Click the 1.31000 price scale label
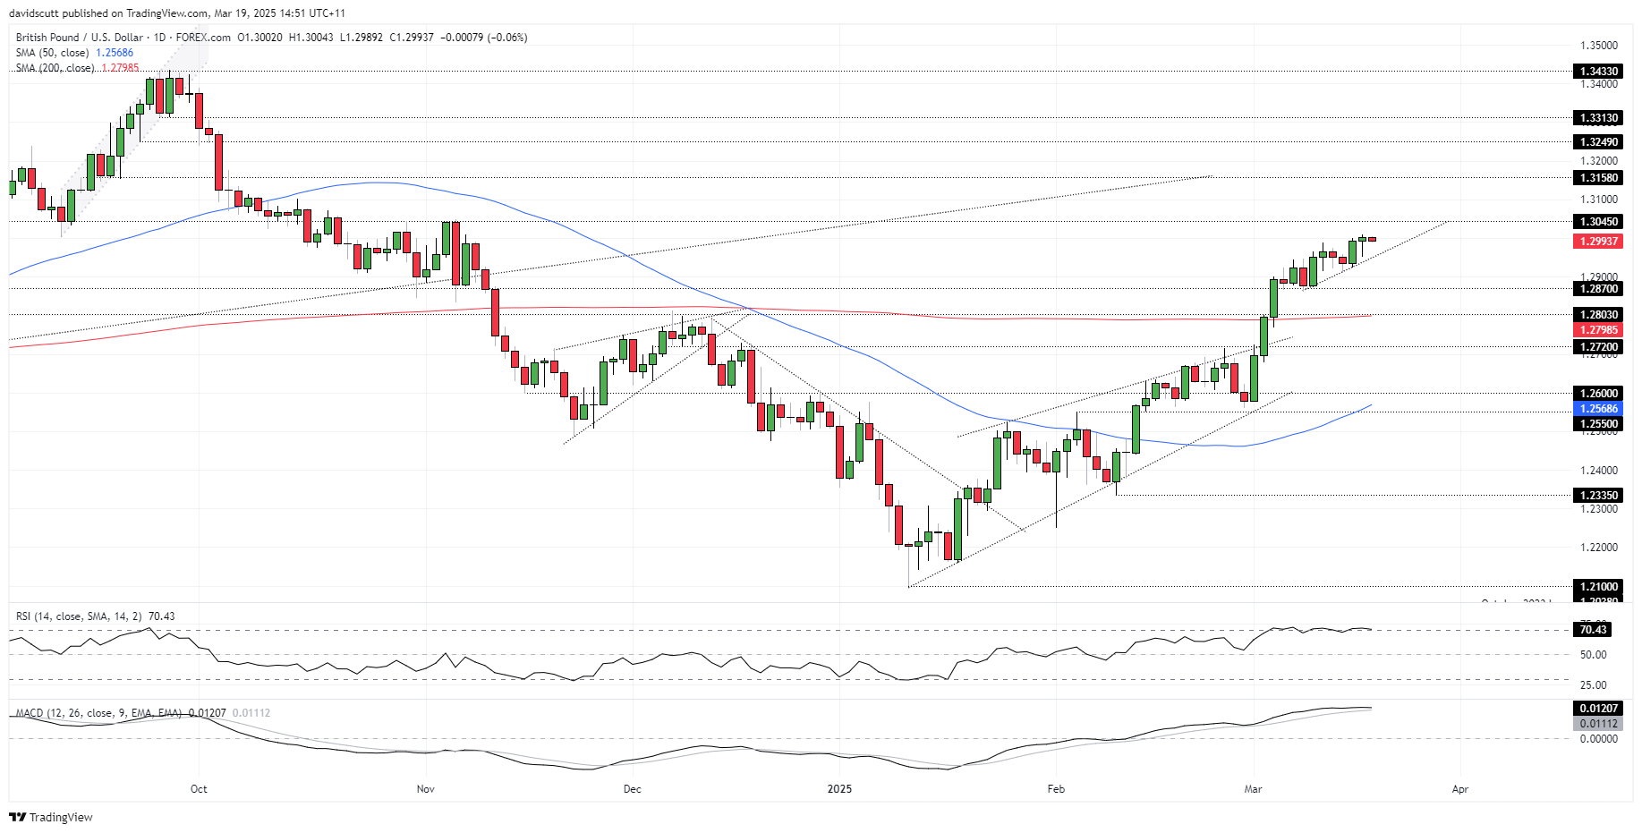1642x833 pixels. pyautogui.click(x=1598, y=200)
